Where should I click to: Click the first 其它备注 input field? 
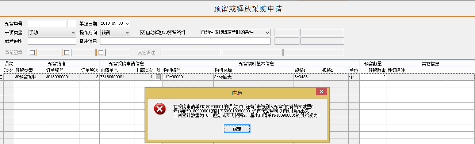pyautogui.click(x=191, y=52)
